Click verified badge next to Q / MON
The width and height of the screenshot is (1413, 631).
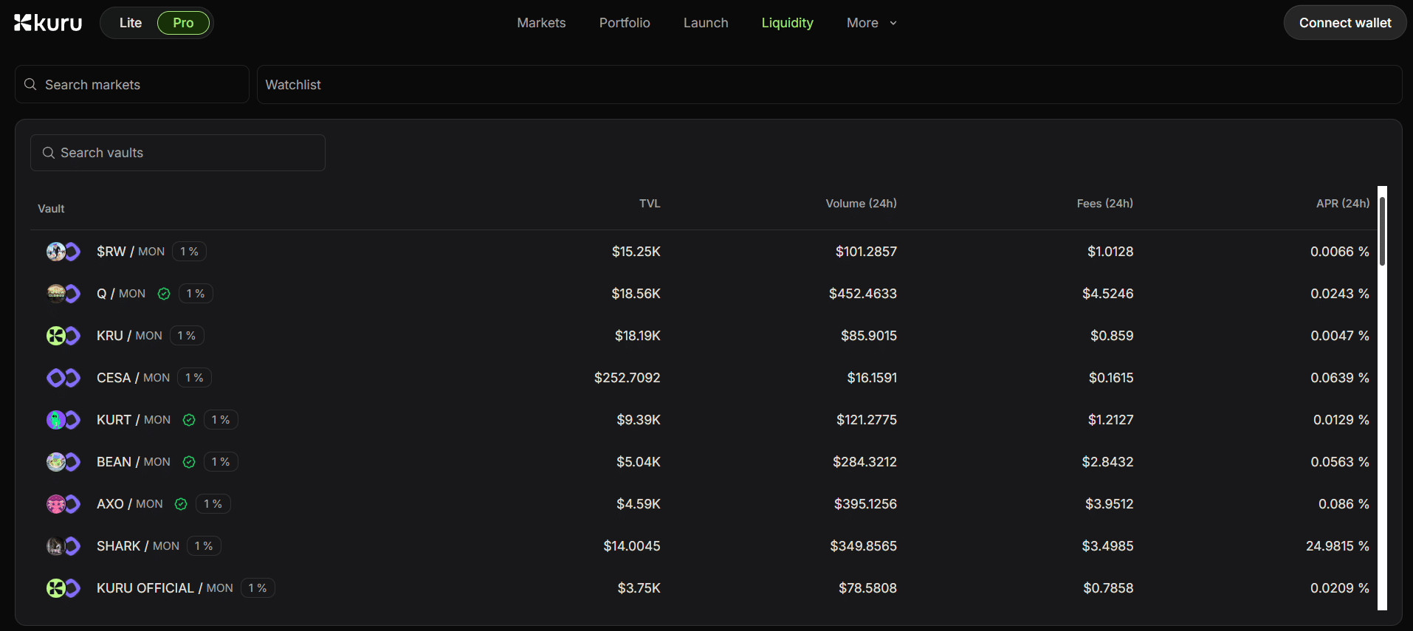coord(164,294)
